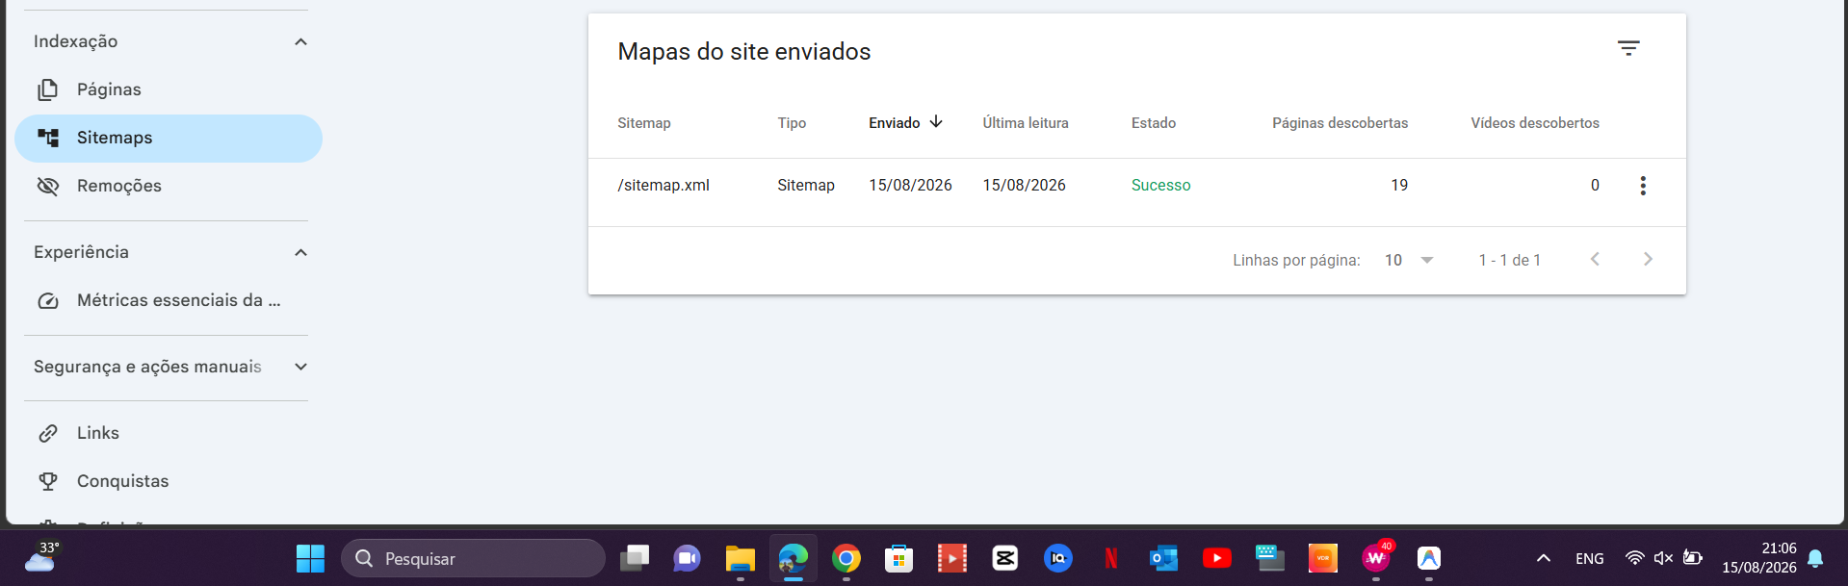Open the /sitemap.xml entry
Image resolution: width=1848 pixels, height=586 pixels.
[664, 185]
